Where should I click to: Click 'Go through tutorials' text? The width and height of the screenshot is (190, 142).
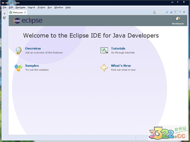pyautogui.click(x=123, y=53)
